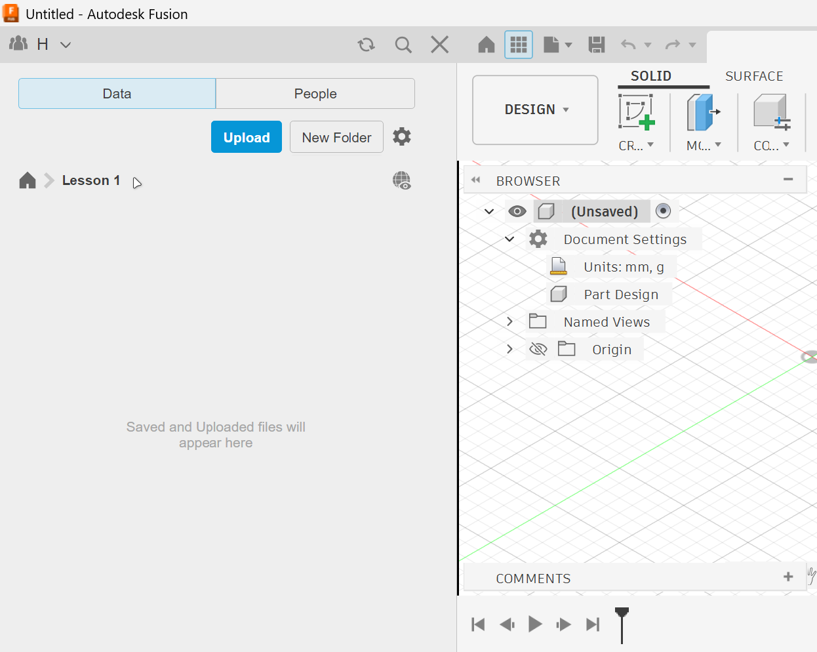Viewport: 817px width, 652px height.
Task: Click the File document icon
Action: (551, 45)
